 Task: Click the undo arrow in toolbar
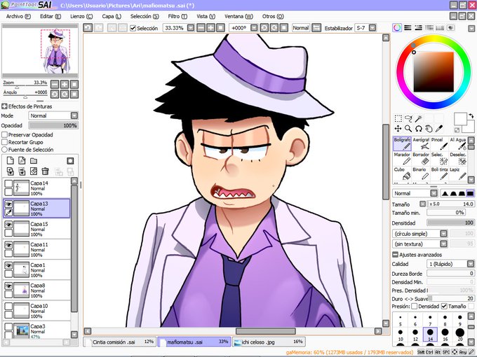click(x=88, y=28)
